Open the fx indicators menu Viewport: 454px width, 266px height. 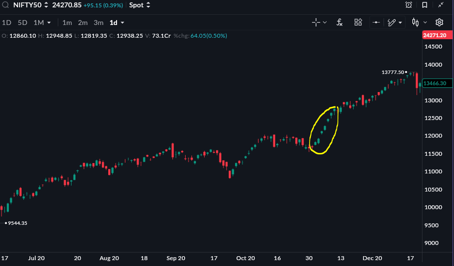(x=339, y=23)
